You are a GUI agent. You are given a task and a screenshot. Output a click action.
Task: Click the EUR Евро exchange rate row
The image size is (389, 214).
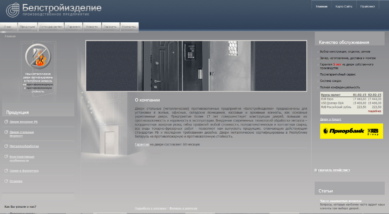[351, 99]
